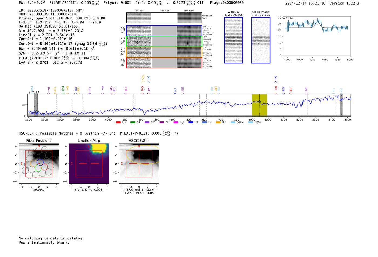Open the Clean Image cutout
The height and width of the screenshot is (257, 378).
(x=261, y=40)
